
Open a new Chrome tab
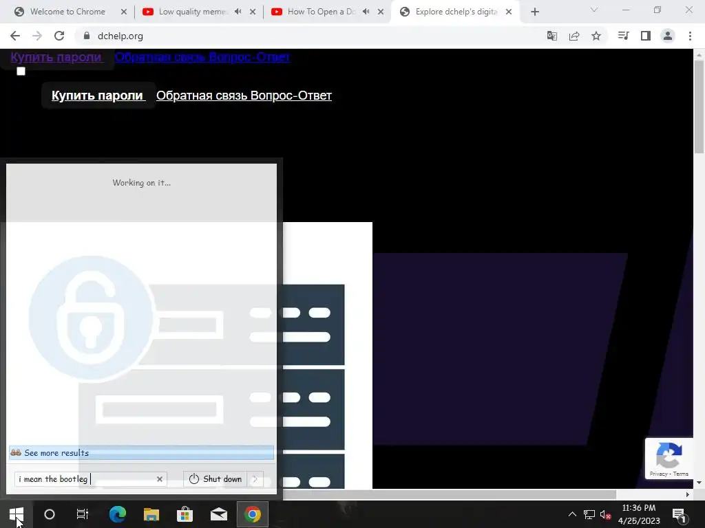(534, 12)
